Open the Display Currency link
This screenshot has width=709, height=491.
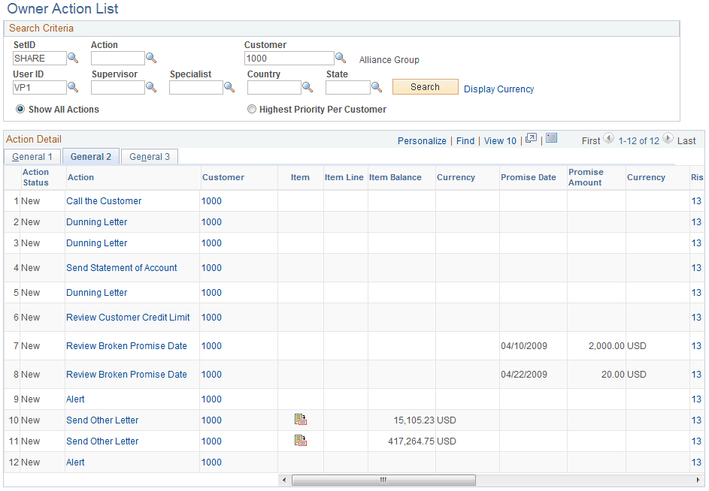pos(498,89)
